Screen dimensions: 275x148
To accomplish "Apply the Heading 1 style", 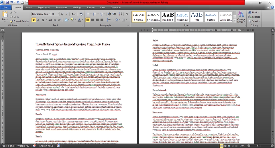I will pyautogui.click(x=168, y=17).
